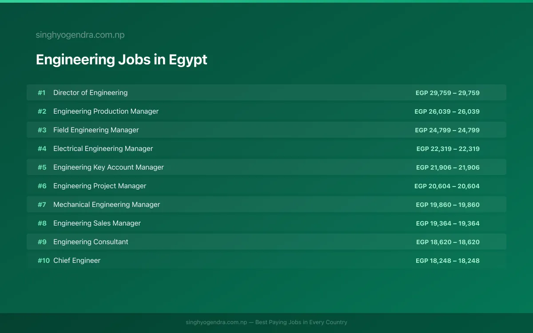
Task: Select the 'Engineering Project Manager' job title
Action: point(99,186)
